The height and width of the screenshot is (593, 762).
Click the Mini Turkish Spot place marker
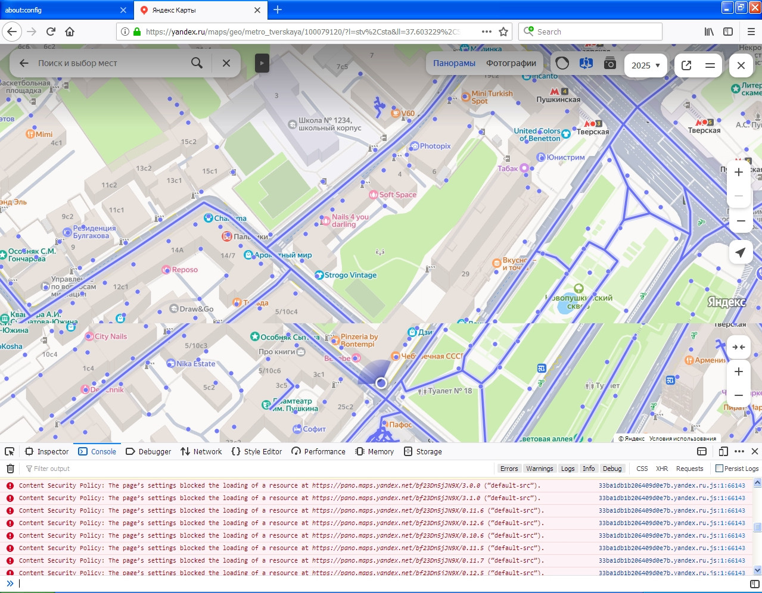pyautogui.click(x=466, y=98)
